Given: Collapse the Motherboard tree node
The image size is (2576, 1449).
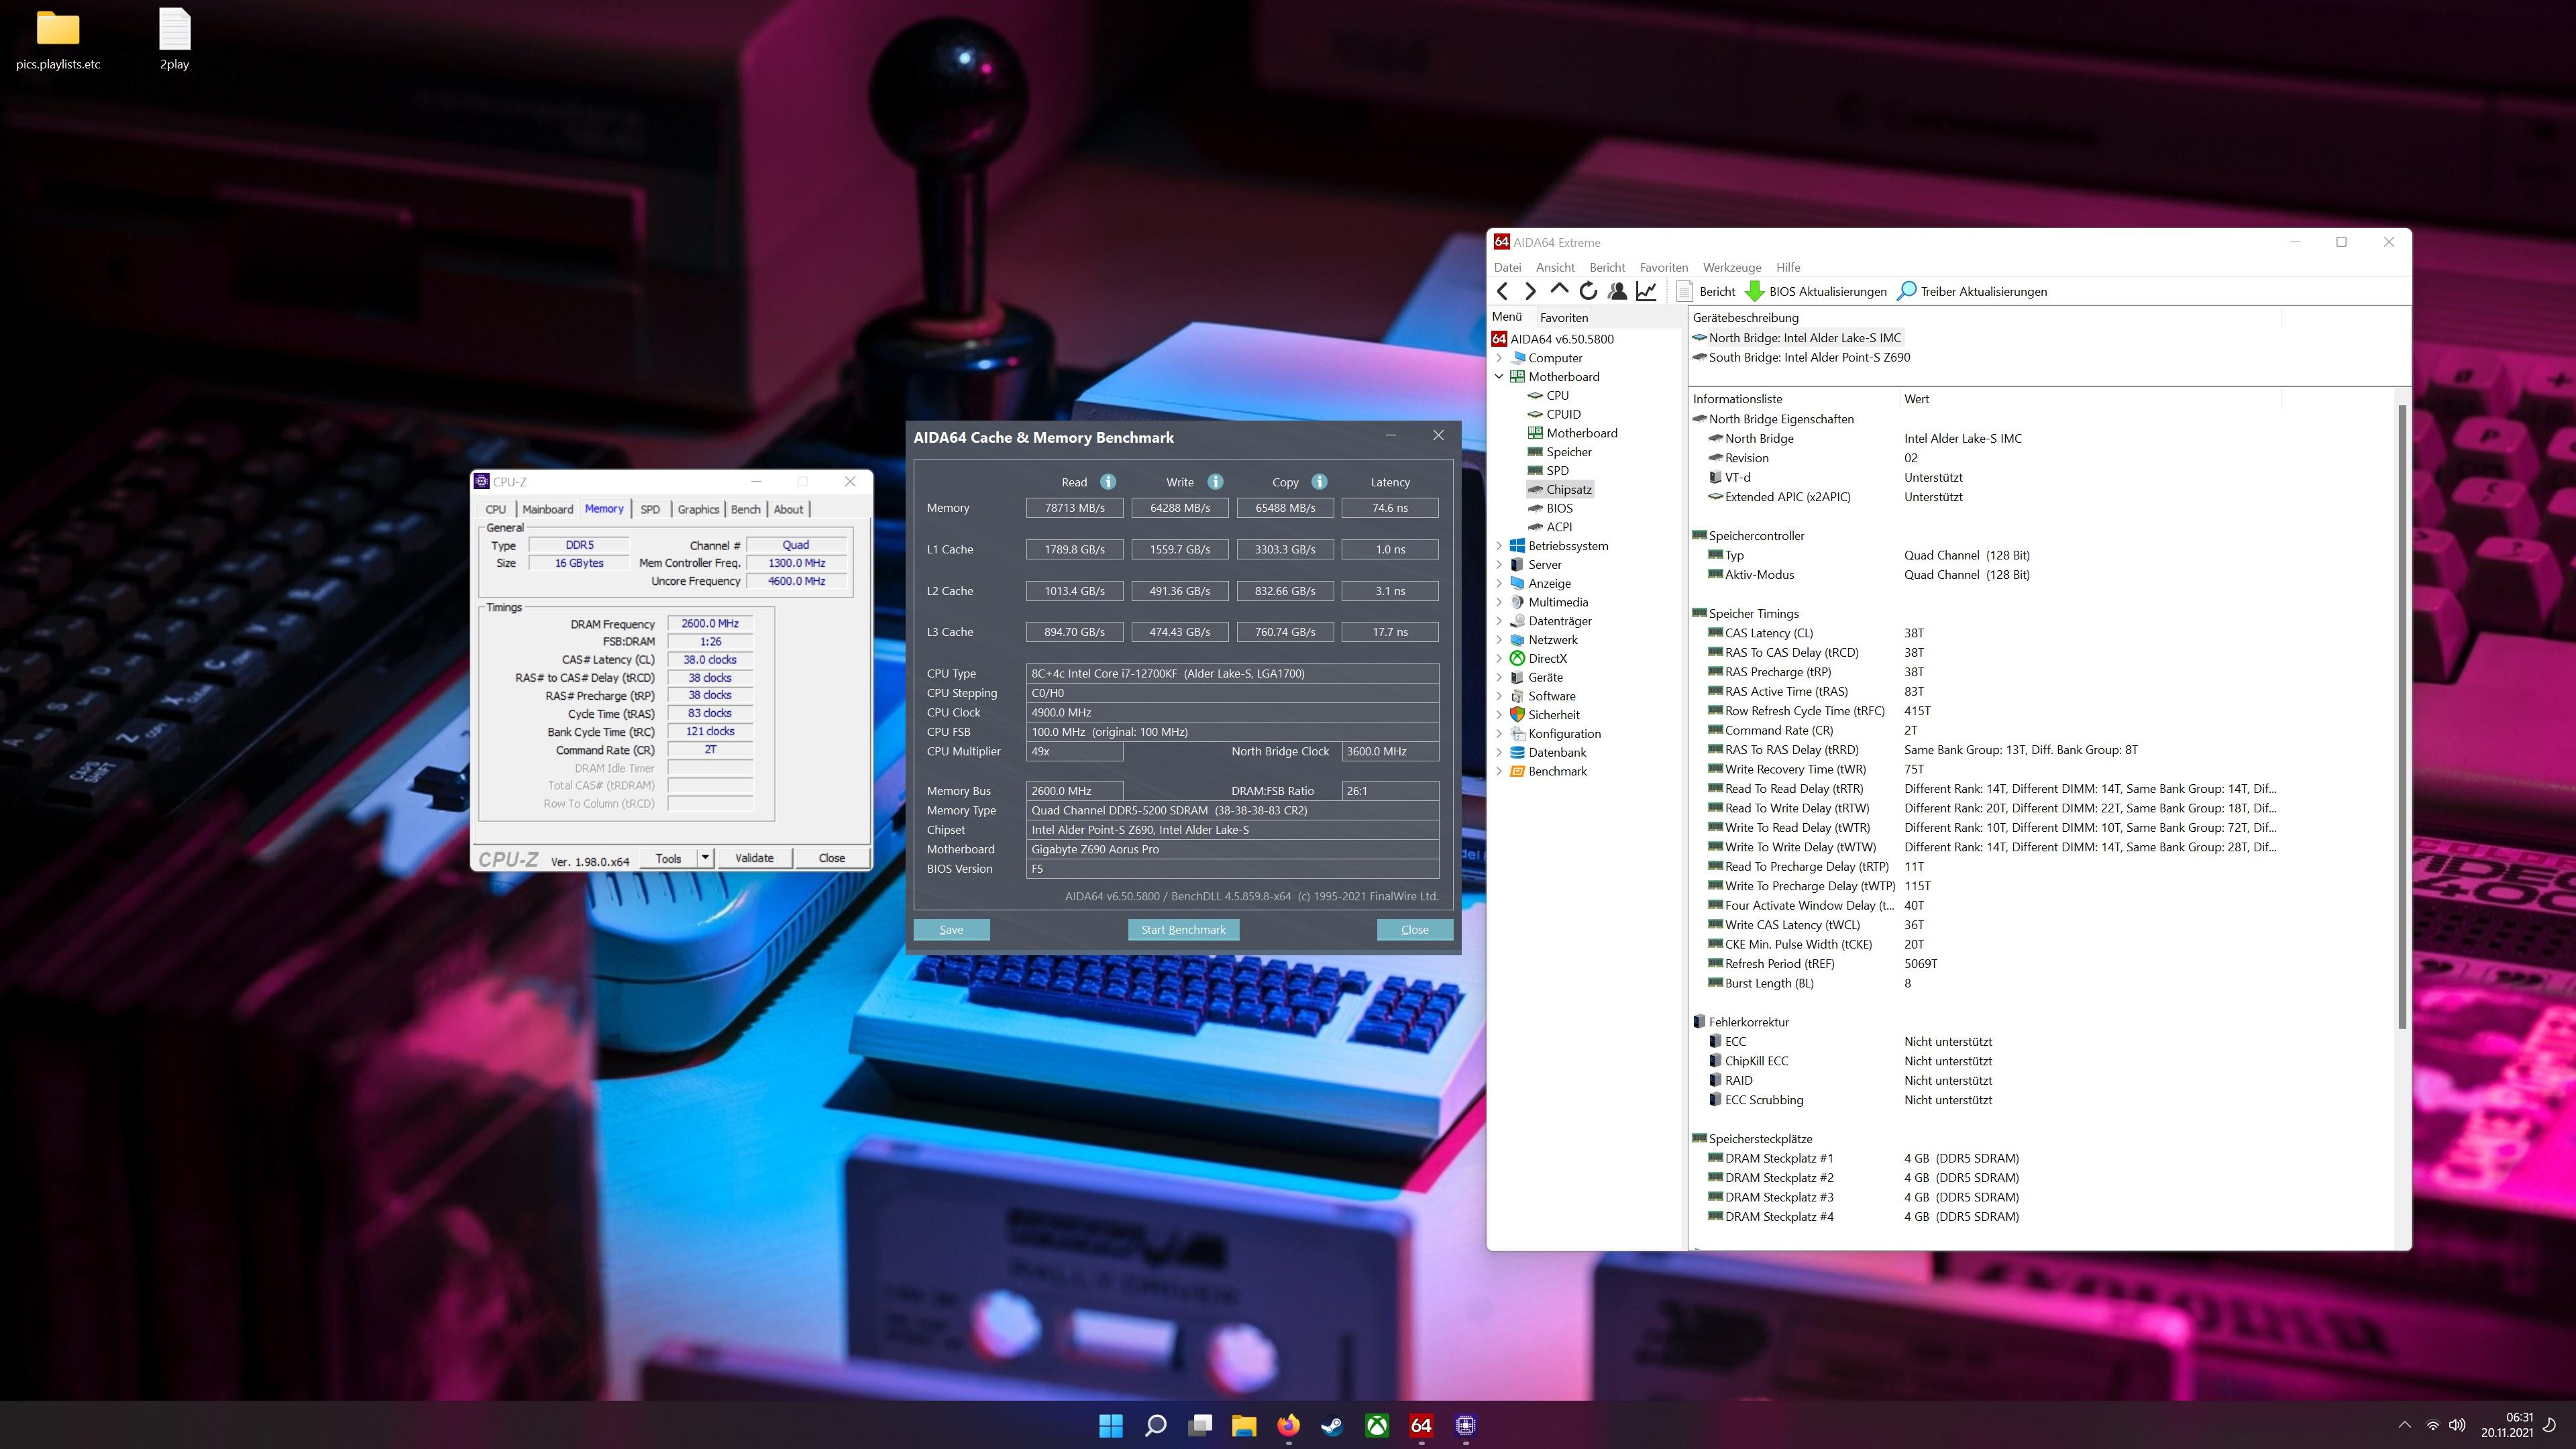Looking at the screenshot, I should pos(1499,377).
